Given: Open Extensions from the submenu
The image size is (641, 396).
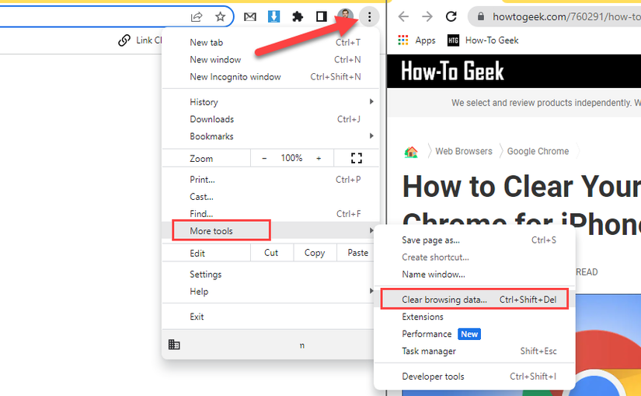Looking at the screenshot, I should click(475, 317).
